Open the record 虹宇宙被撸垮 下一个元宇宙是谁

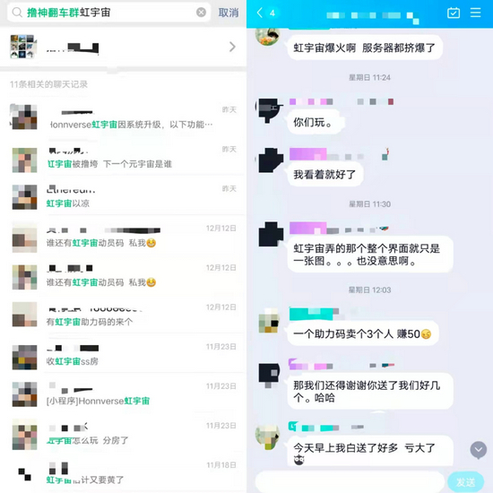(124, 157)
